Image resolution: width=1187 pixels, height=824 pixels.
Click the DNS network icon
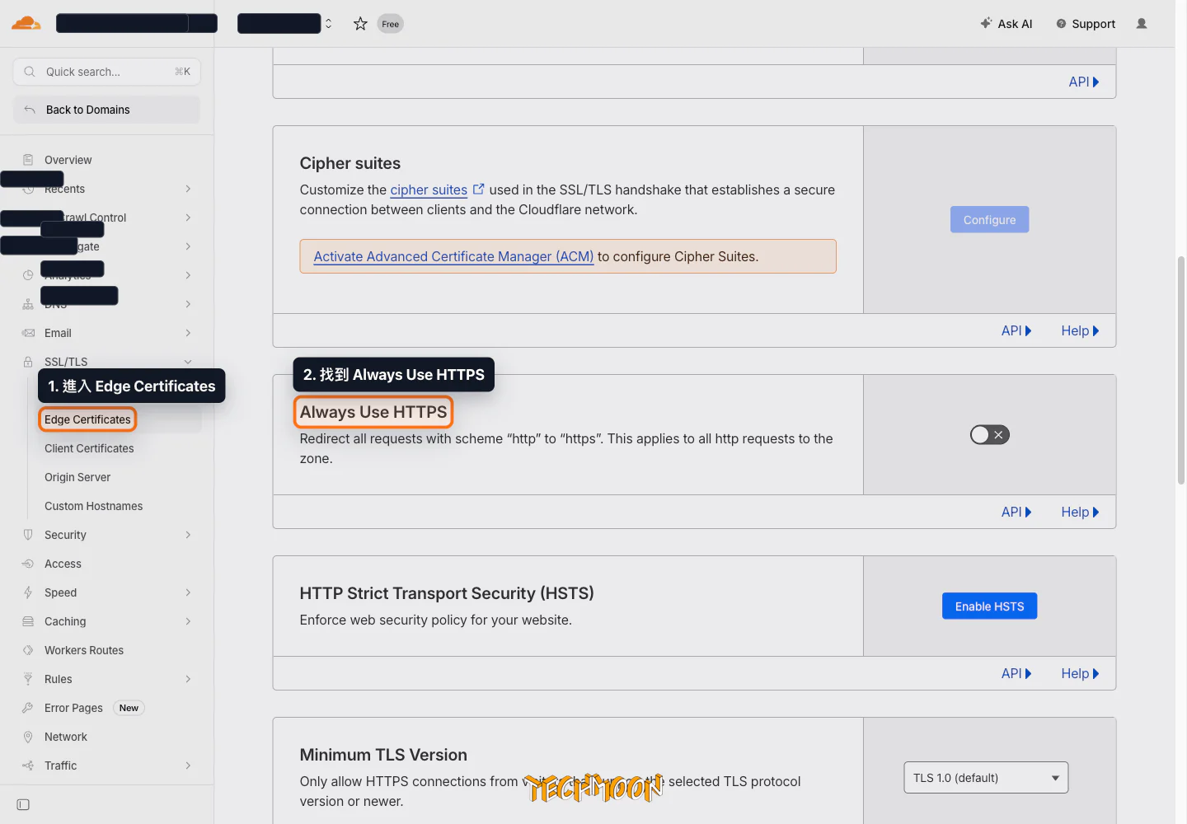click(x=28, y=304)
